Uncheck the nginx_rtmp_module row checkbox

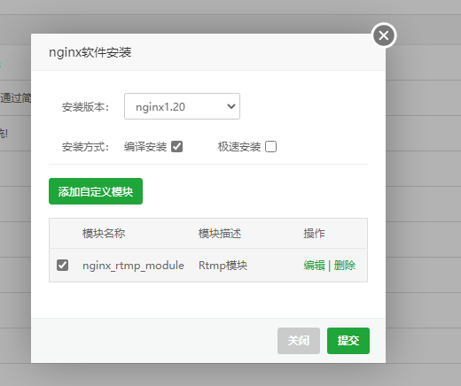62,265
